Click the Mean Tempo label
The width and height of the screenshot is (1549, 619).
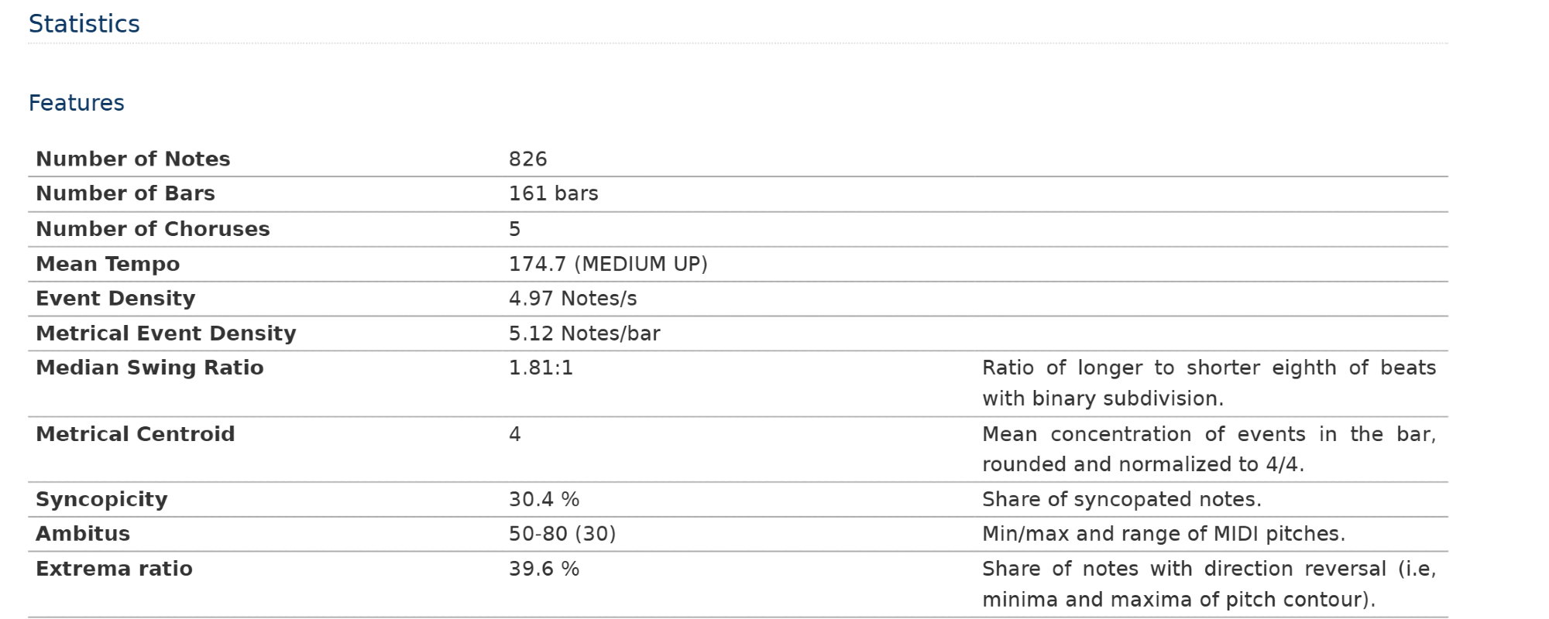[x=108, y=264]
